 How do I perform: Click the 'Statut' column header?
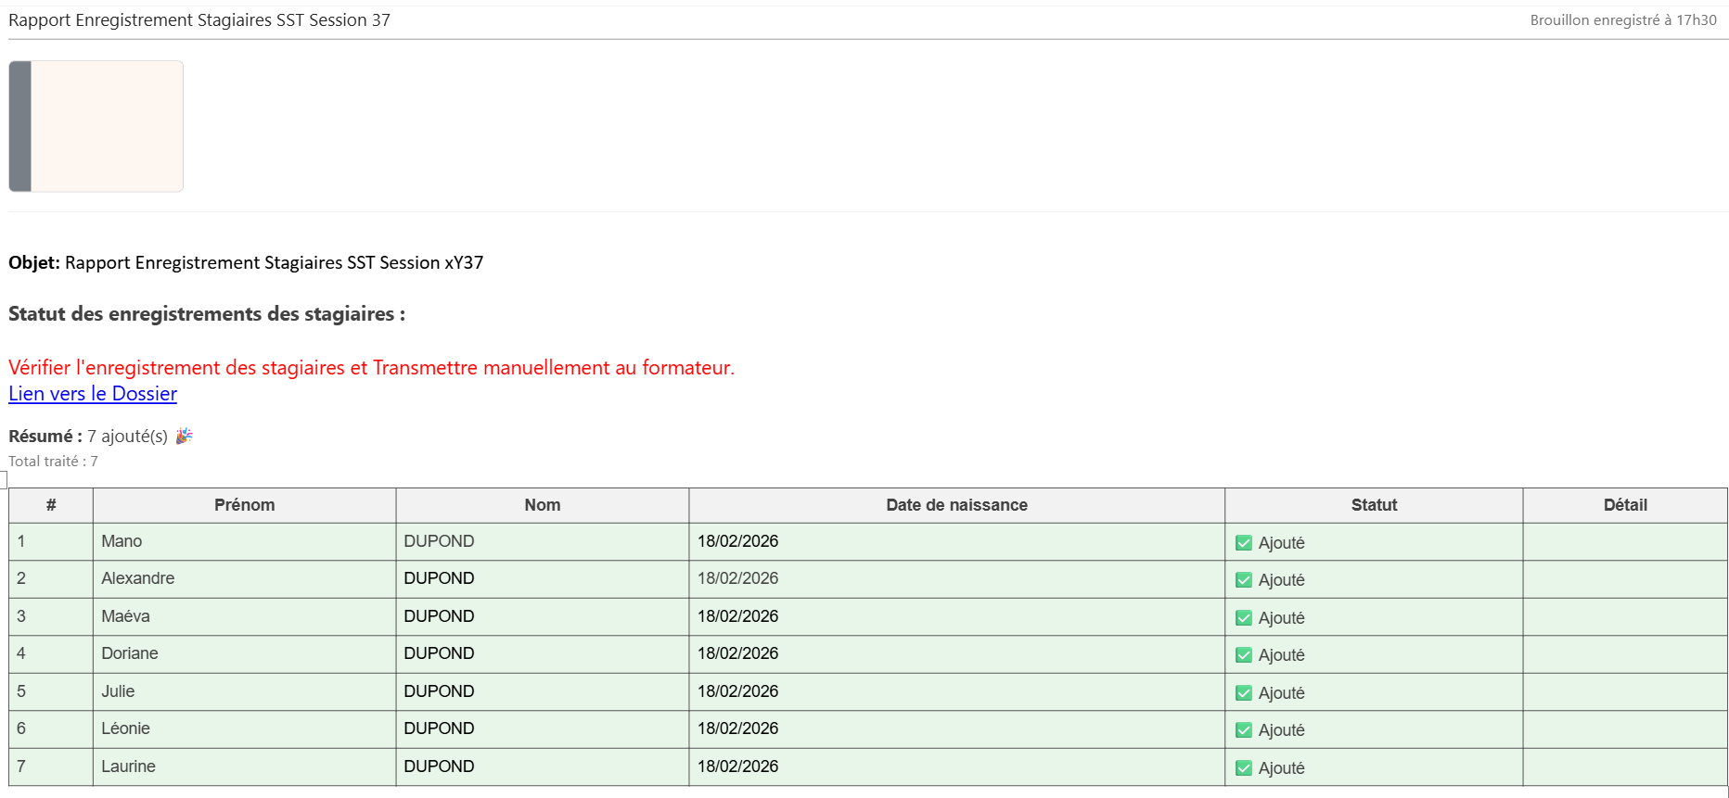point(1374,505)
